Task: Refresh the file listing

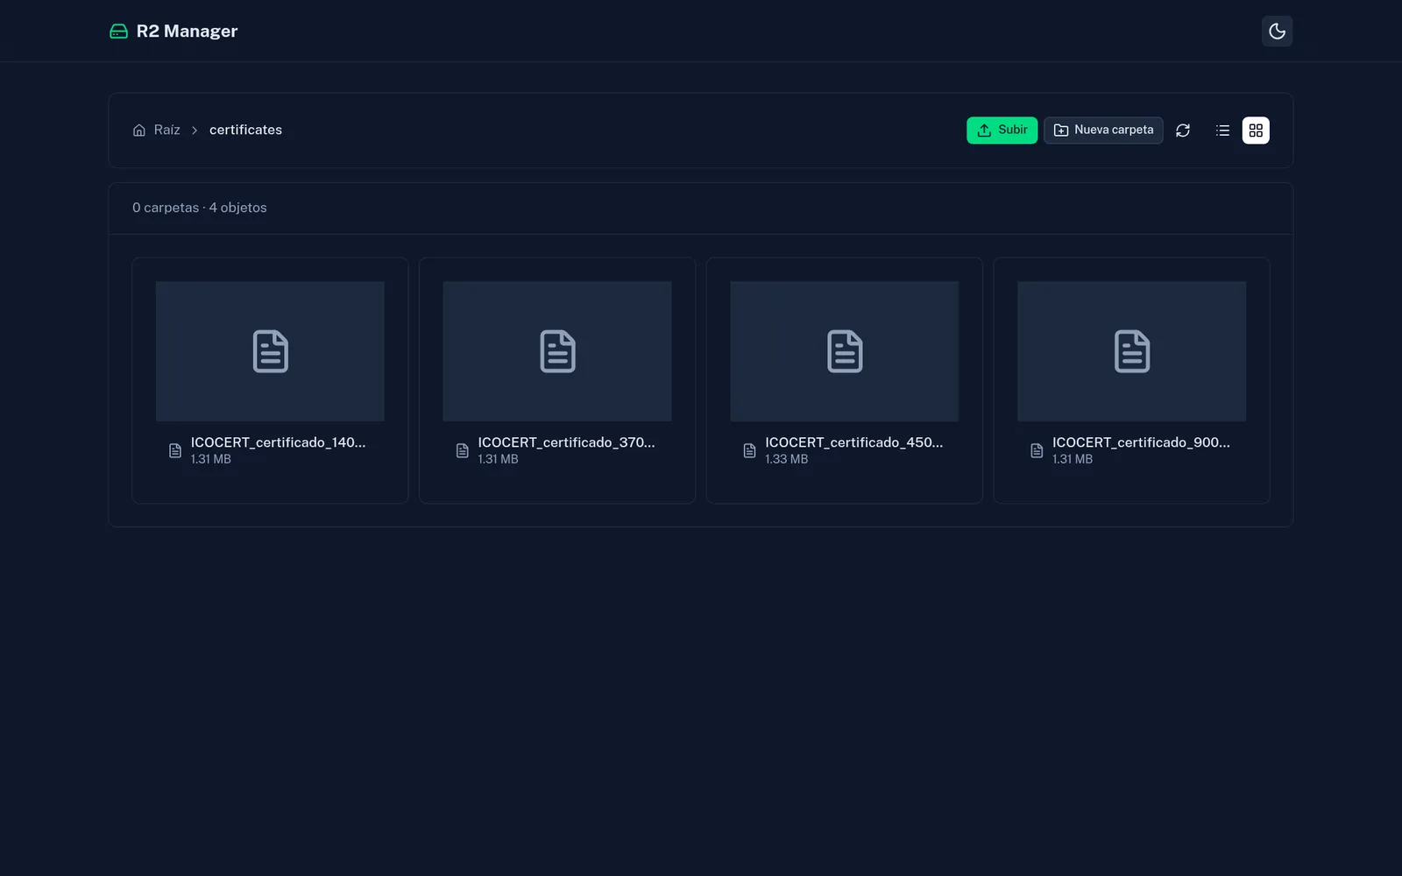Action: point(1183,131)
